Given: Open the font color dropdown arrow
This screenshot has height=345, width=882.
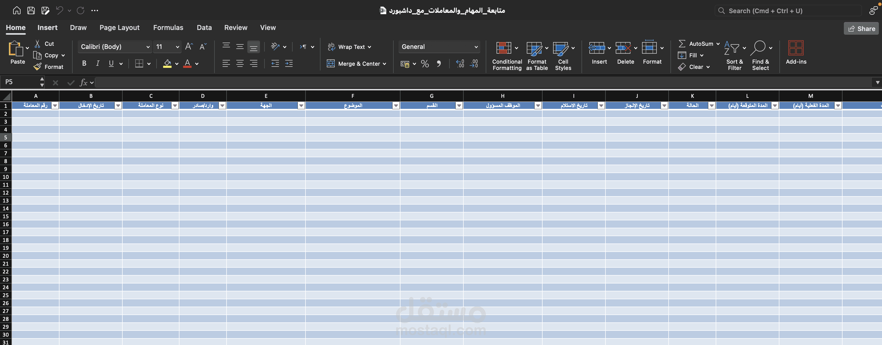Looking at the screenshot, I should click(x=197, y=64).
